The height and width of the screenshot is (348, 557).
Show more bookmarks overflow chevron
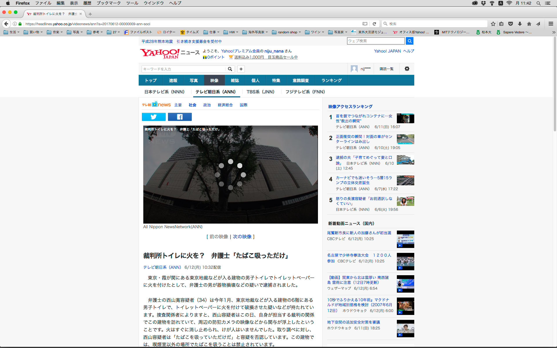point(554,32)
